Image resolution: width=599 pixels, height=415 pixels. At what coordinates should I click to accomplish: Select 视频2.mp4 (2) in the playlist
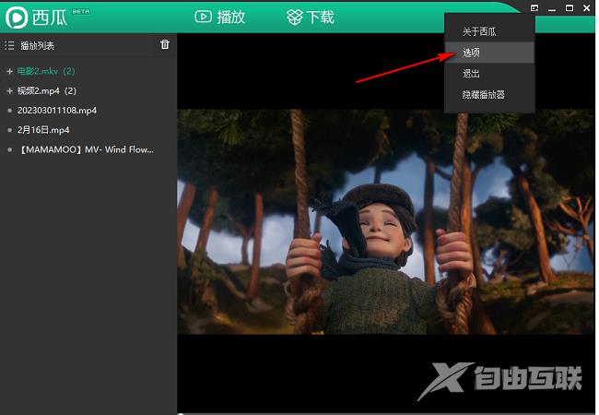(x=46, y=90)
